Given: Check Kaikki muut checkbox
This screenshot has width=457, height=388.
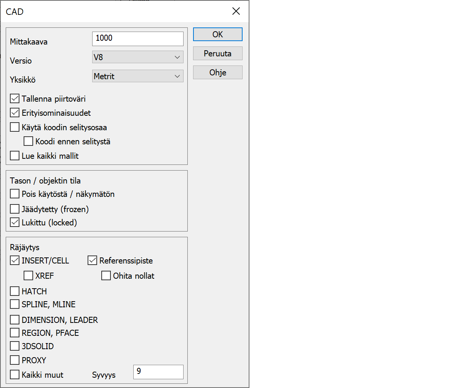Looking at the screenshot, I should (x=14, y=375).
